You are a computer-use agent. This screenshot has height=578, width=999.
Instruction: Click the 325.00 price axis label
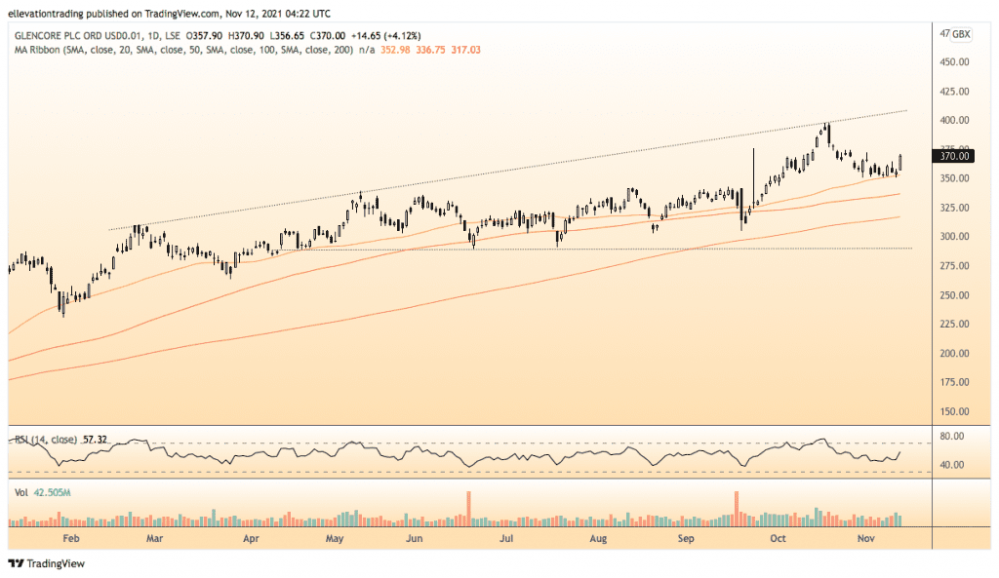[954, 209]
